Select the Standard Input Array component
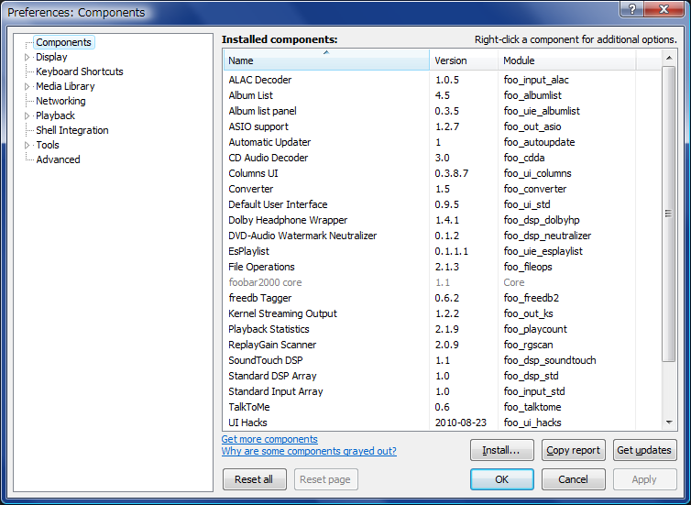The image size is (691, 505). (442, 391)
